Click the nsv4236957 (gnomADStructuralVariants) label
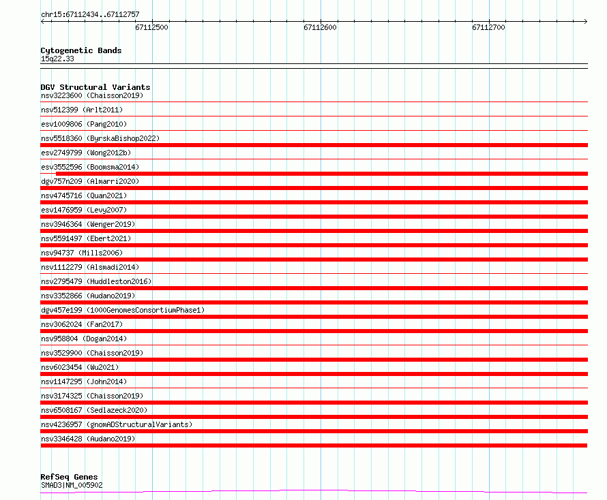This screenshot has height=500, width=607. pyautogui.click(x=117, y=424)
